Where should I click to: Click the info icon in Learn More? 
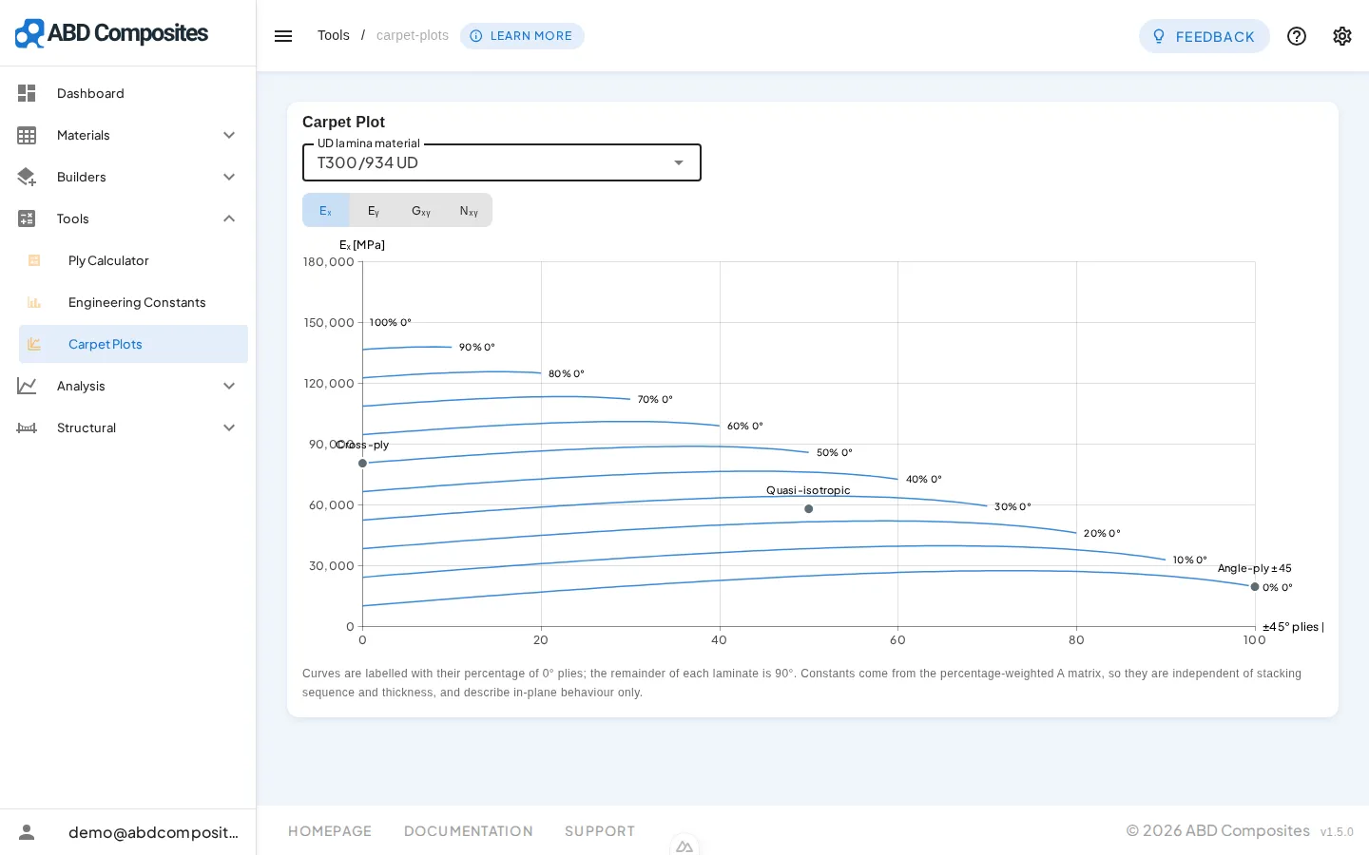pyautogui.click(x=476, y=36)
